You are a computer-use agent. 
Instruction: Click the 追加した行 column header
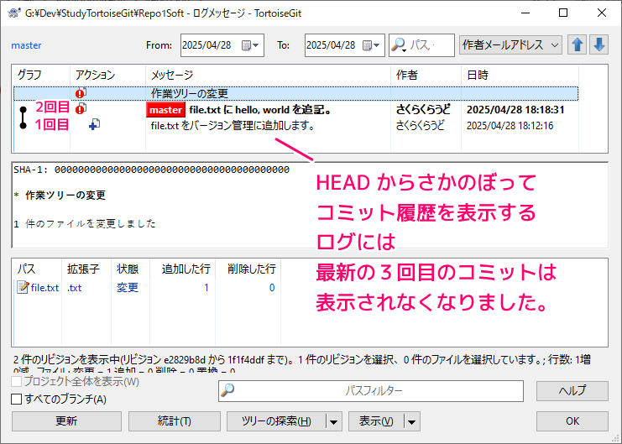coord(183,269)
